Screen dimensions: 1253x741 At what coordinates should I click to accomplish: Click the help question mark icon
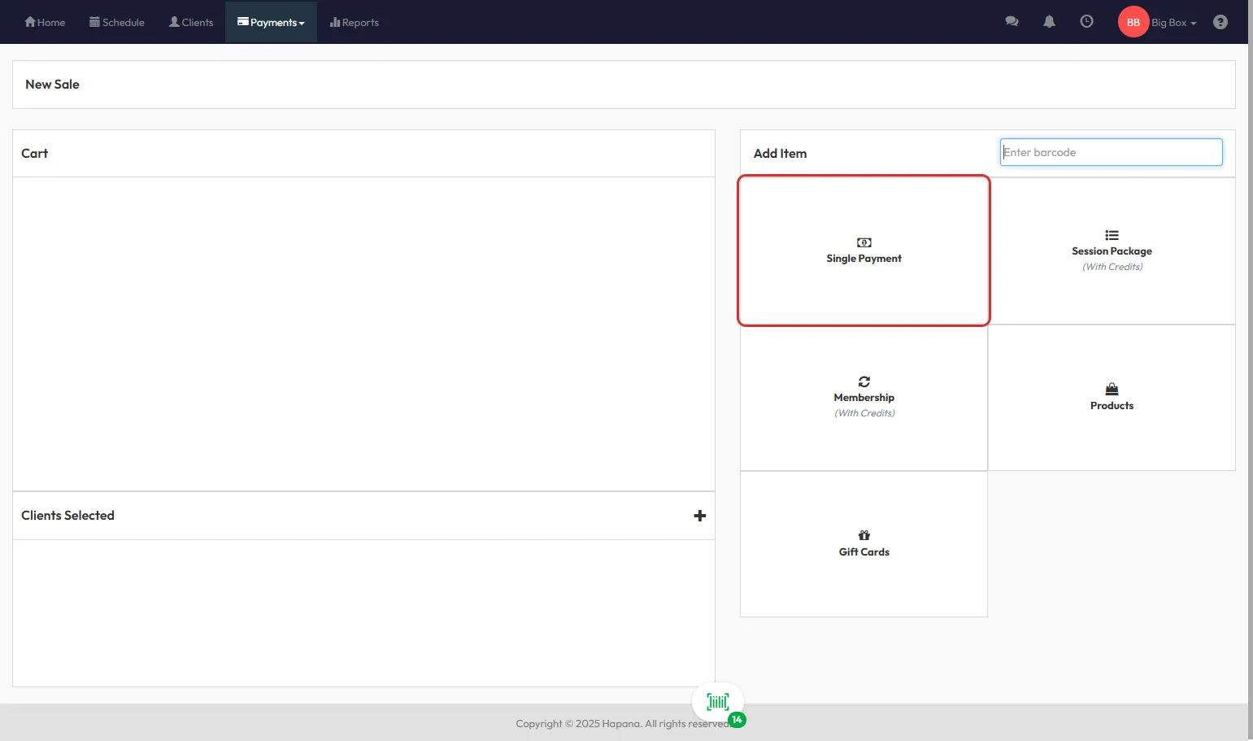tap(1220, 22)
